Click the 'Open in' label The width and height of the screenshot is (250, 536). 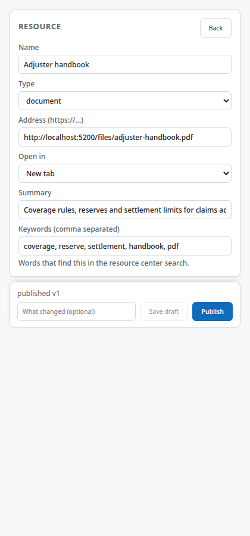pyautogui.click(x=32, y=156)
